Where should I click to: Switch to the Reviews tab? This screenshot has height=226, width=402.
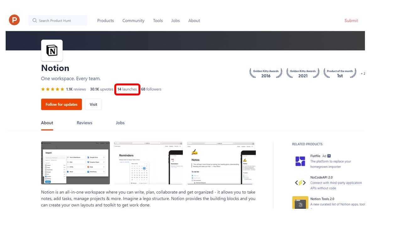click(x=84, y=123)
